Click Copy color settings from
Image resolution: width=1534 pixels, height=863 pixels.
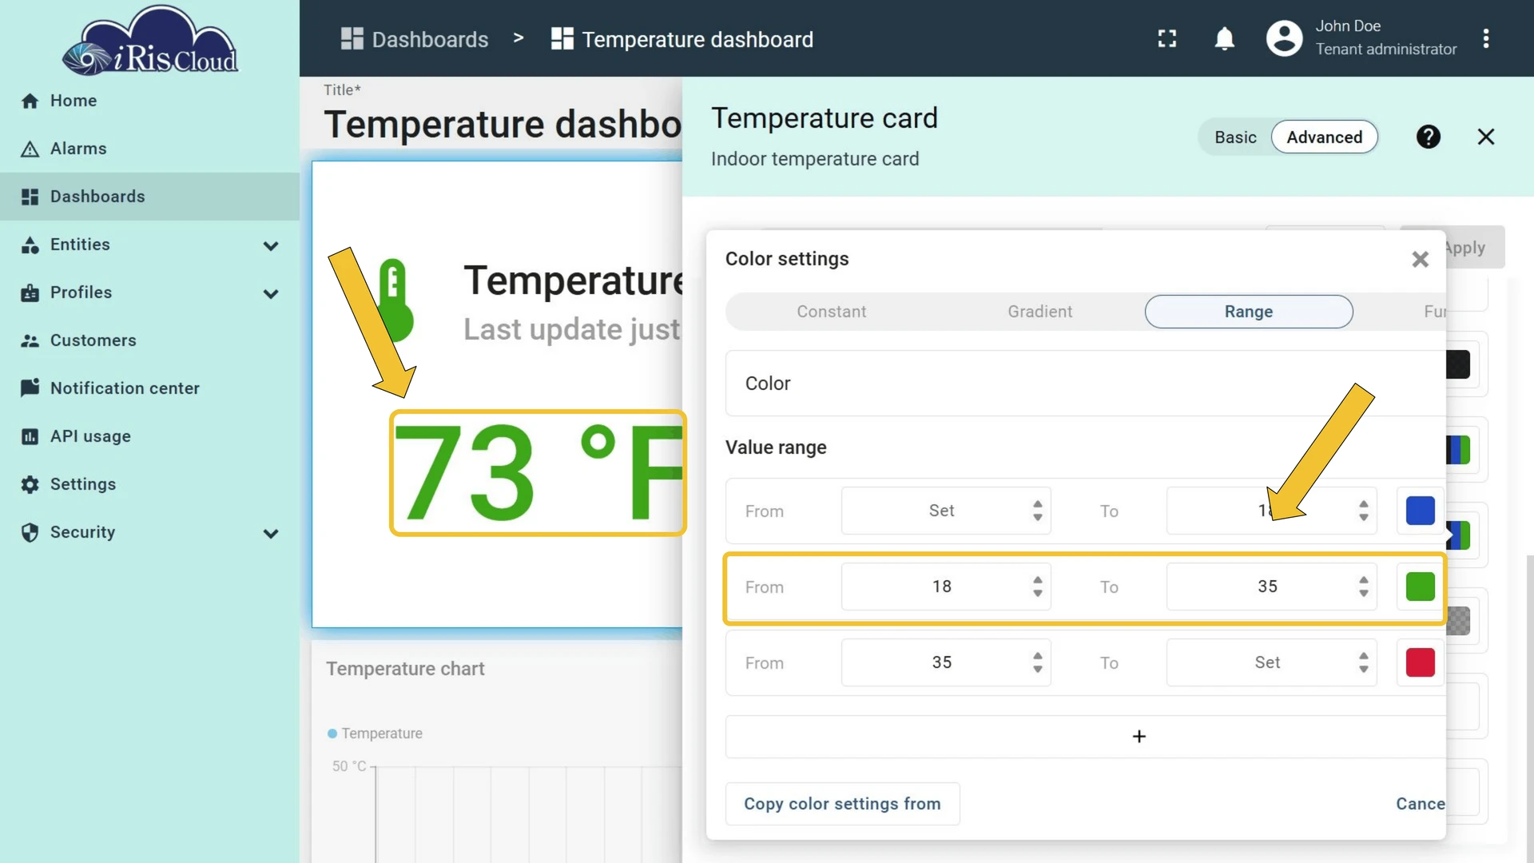click(842, 804)
